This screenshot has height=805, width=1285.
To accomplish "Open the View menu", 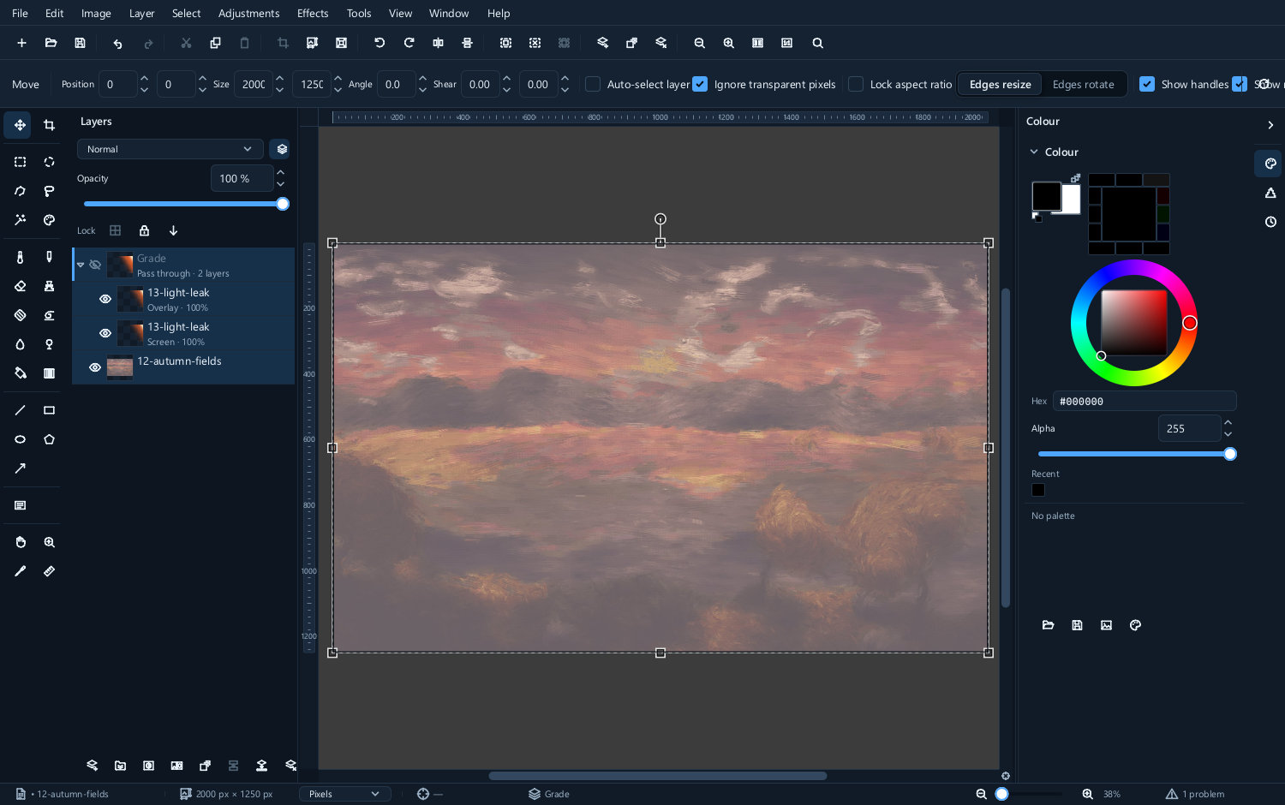I will 400,13.
